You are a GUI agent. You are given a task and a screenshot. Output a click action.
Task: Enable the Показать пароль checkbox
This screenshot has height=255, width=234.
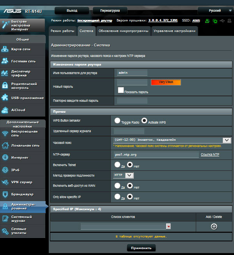121,90
